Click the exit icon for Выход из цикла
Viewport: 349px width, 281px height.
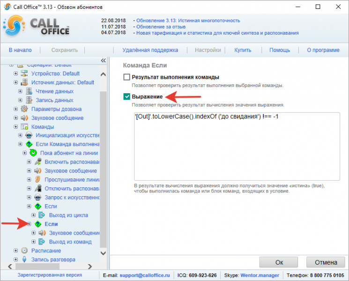pos(42,215)
